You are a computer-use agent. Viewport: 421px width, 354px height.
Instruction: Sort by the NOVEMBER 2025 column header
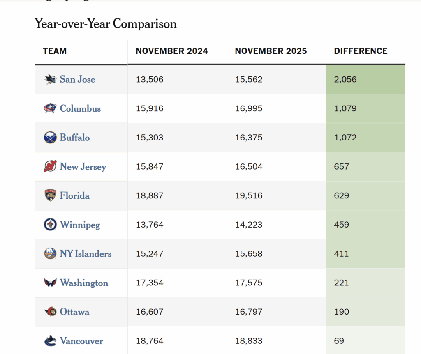[271, 51]
